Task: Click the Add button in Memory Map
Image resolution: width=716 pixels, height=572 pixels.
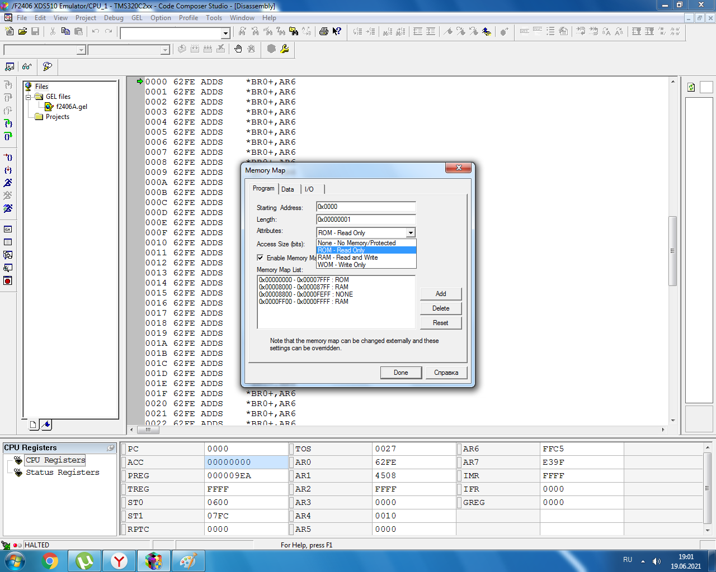Action: point(441,294)
